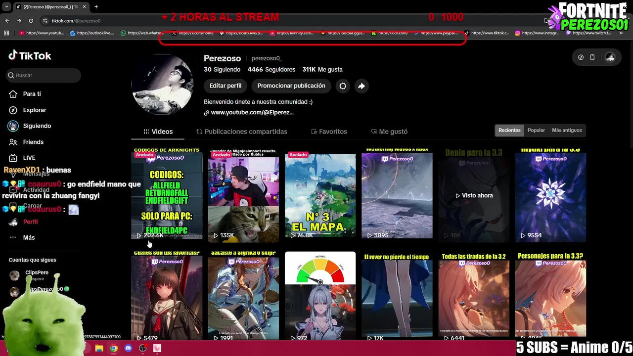The image size is (633, 356).
Task: Open the Sacaste a Sigrika video
Action: 243,296
